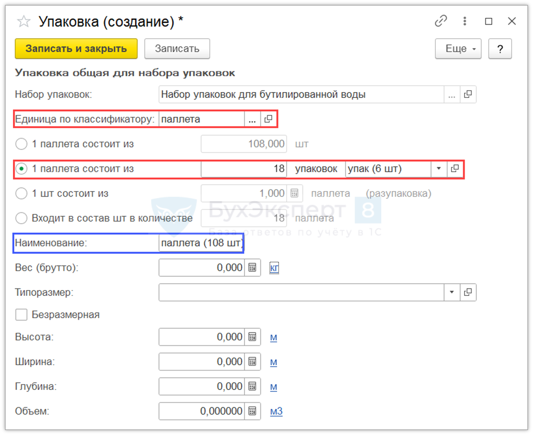
Task: Open the calculator for the Глубина field
Action: pyautogui.click(x=252, y=387)
